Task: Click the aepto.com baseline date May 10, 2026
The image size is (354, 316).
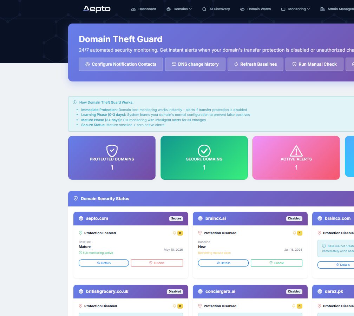Action: coord(173,250)
